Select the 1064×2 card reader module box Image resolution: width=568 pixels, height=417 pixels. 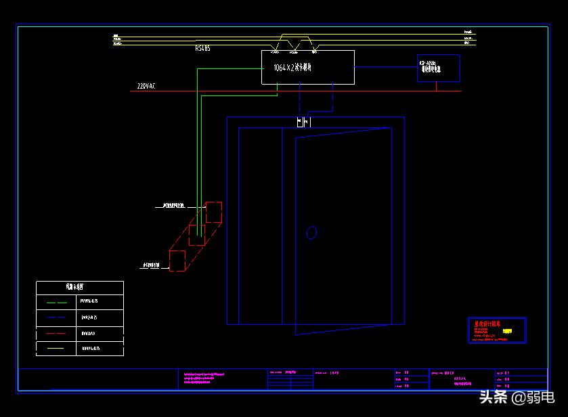(307, 68)
